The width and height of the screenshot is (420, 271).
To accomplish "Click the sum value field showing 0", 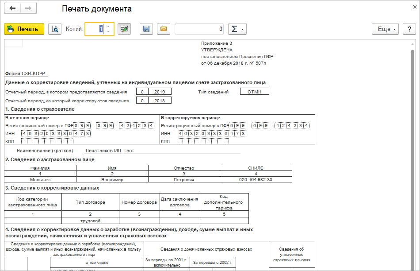I will point(199,29).
